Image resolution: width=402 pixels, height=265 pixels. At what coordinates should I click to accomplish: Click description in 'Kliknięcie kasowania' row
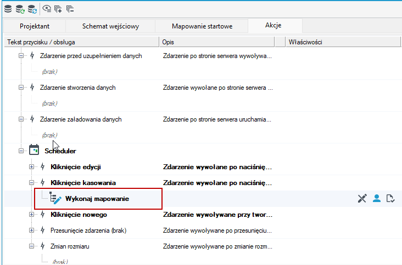[x=217, y=183]
